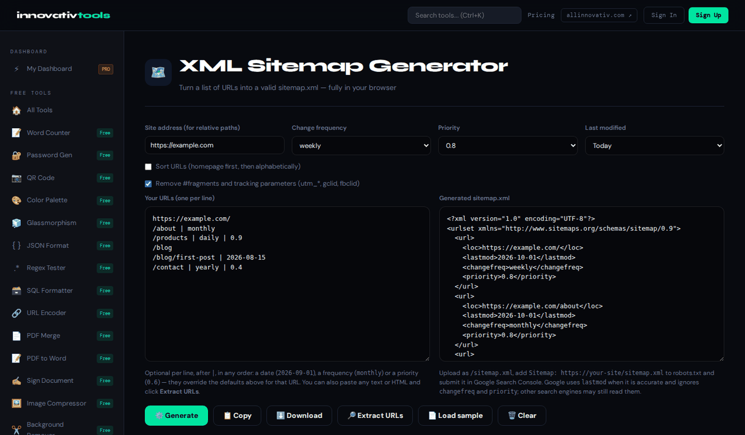Open allinnovativ.com external link

click(x=599, y=15)
